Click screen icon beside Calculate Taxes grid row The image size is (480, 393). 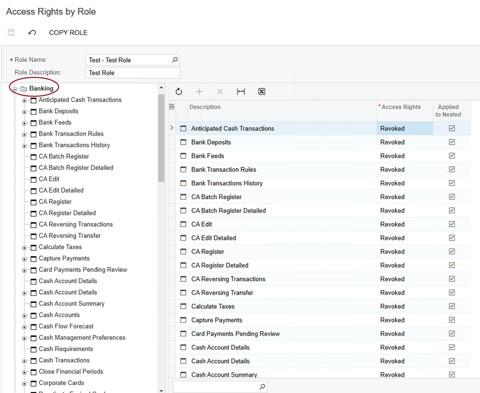point(183,306)
